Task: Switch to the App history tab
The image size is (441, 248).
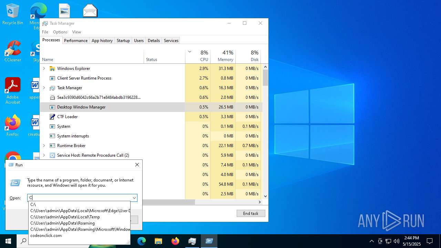Action: point(102,41)
